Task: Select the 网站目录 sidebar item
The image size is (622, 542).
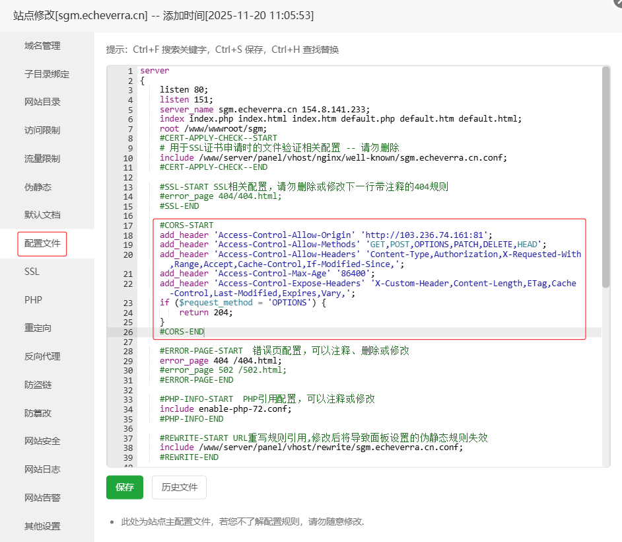Action: [x=42, y=102]
